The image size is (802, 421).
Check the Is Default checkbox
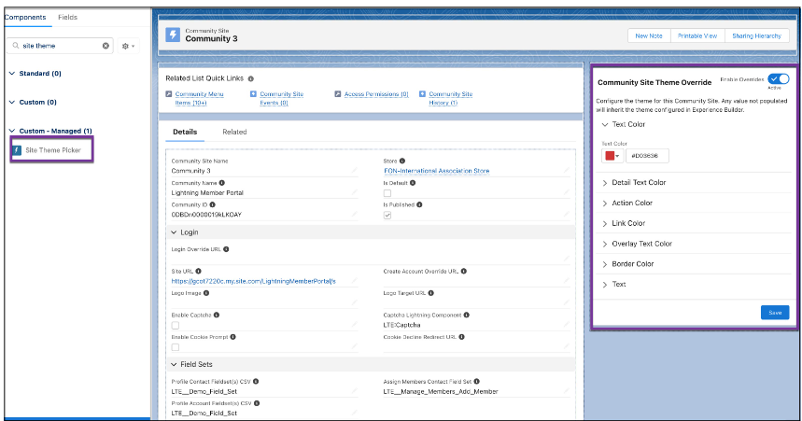(x=387, y=193)
